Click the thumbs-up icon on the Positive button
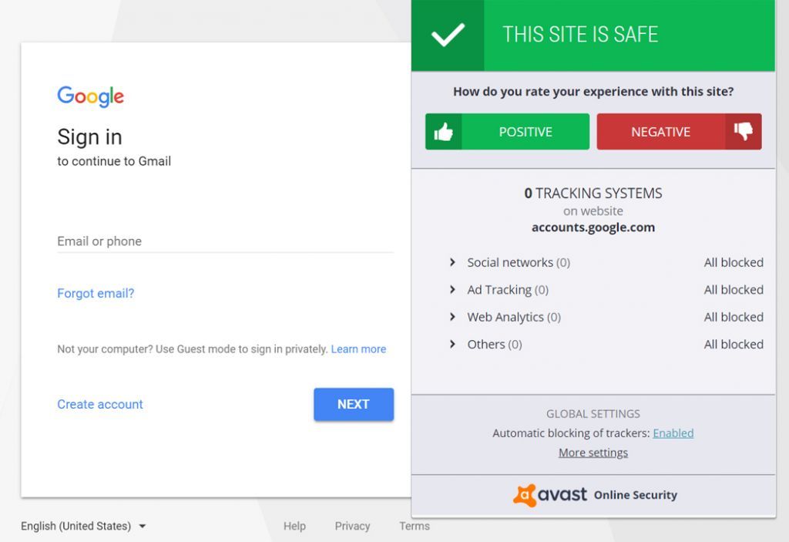This screenshot has width=789, height=542. point(443,132)
